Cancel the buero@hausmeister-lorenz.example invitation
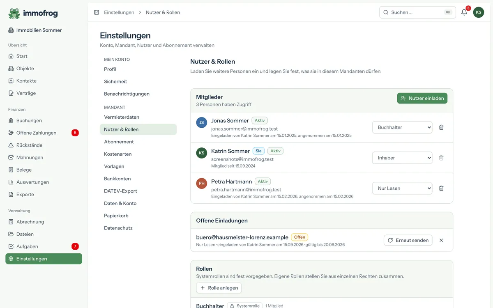 [441, 240]
